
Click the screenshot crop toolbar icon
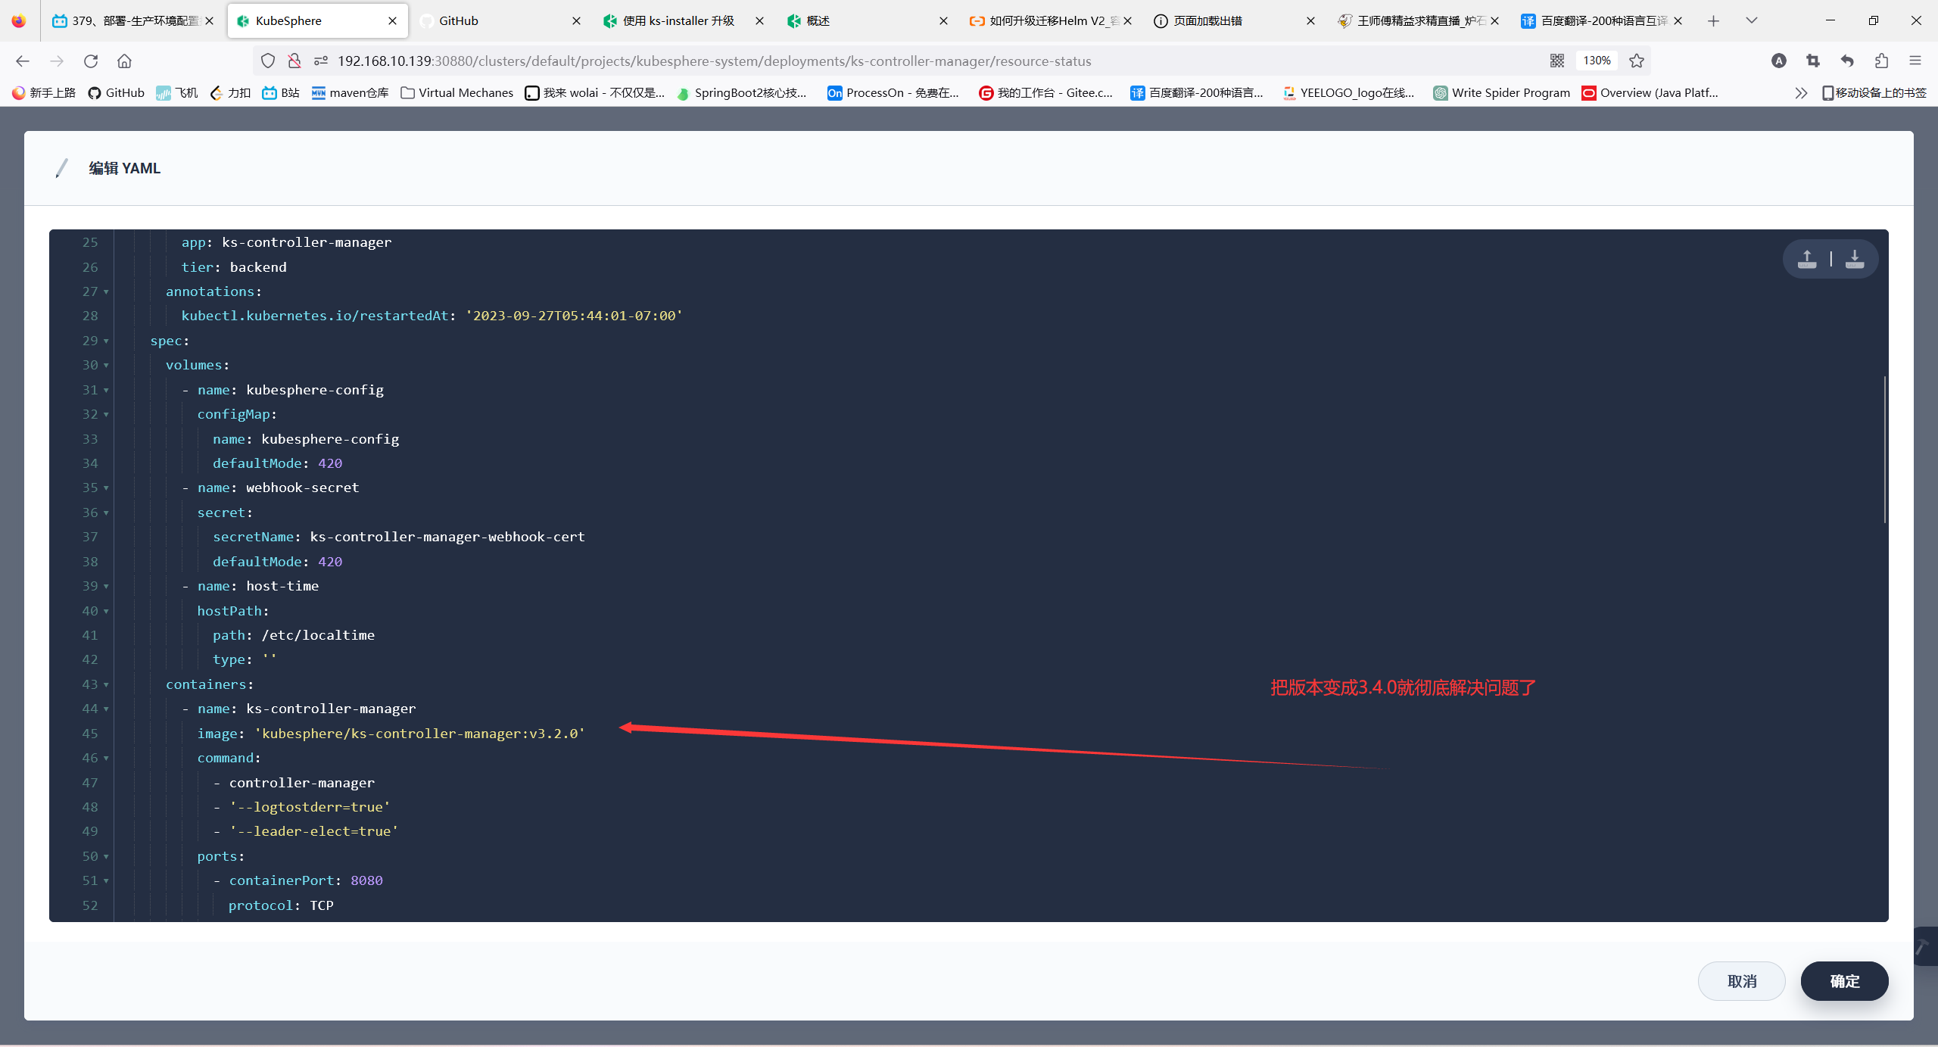coord(1813,61)
